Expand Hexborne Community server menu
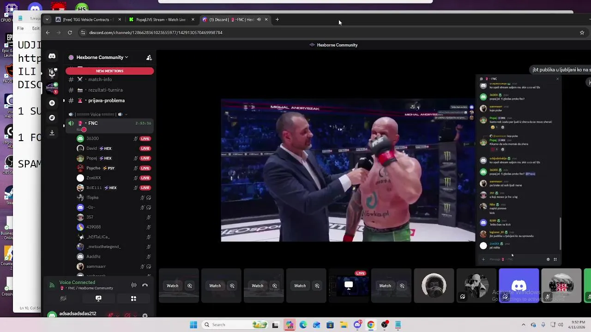Image resolution: width=591 pixels, height=332 pixels. pos(102,58)
